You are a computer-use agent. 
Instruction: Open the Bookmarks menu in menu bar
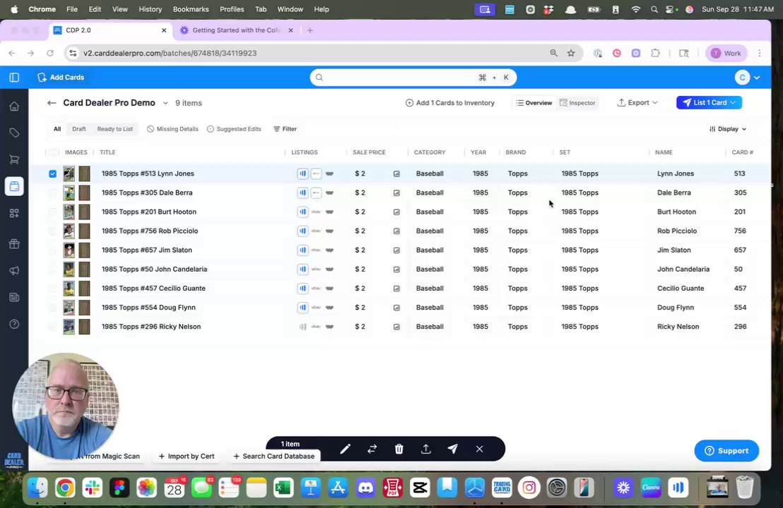tap(191, 9)
